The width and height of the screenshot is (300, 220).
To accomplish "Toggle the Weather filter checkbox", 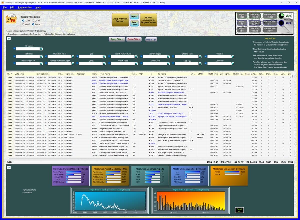I will click(x=206, y=56).
